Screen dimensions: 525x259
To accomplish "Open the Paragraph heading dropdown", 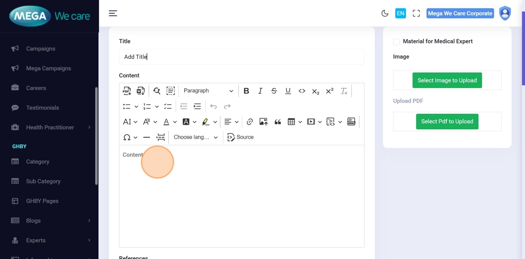I will click(x=208, y=91).
